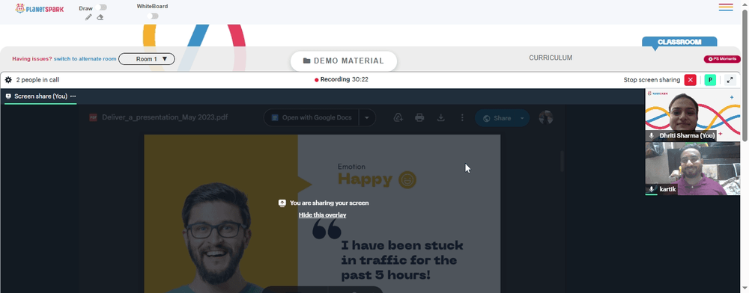
Task: Click the PDF file type icon
Action: (x=93, y=117)
